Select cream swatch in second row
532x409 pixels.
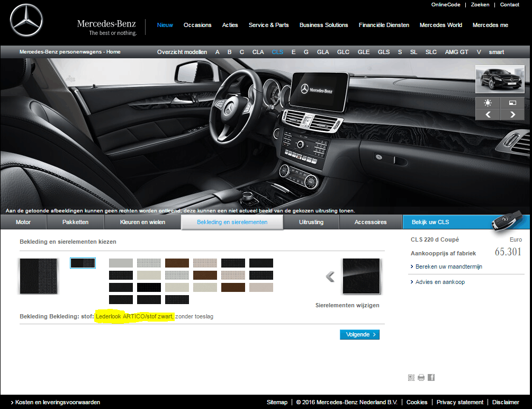[x=149, y=275]
